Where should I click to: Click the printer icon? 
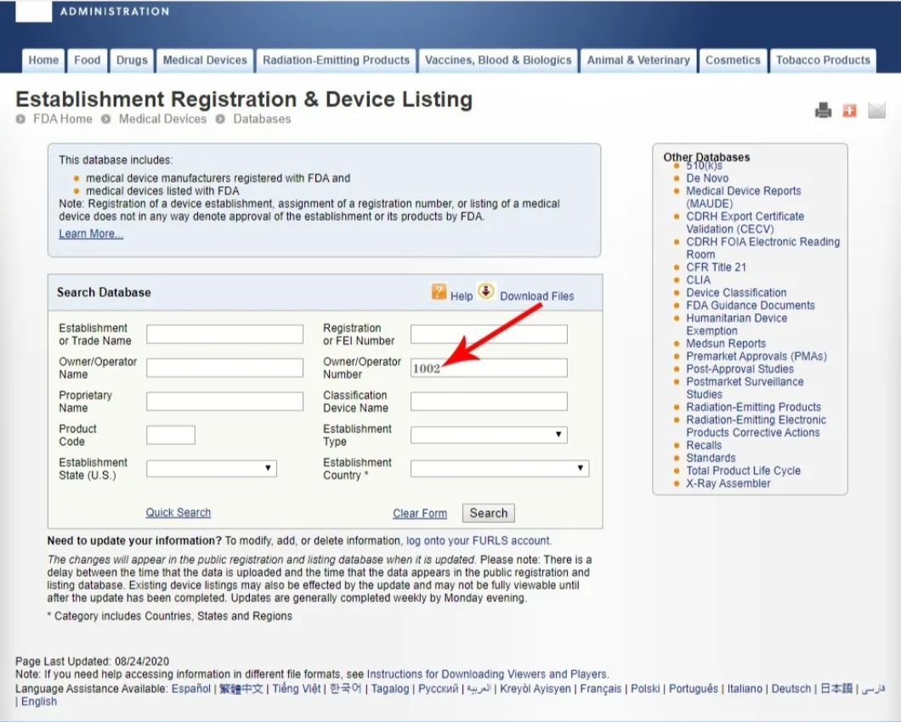click(823, 110)
